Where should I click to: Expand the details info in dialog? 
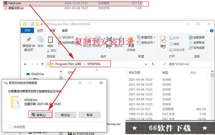point(10,127)
